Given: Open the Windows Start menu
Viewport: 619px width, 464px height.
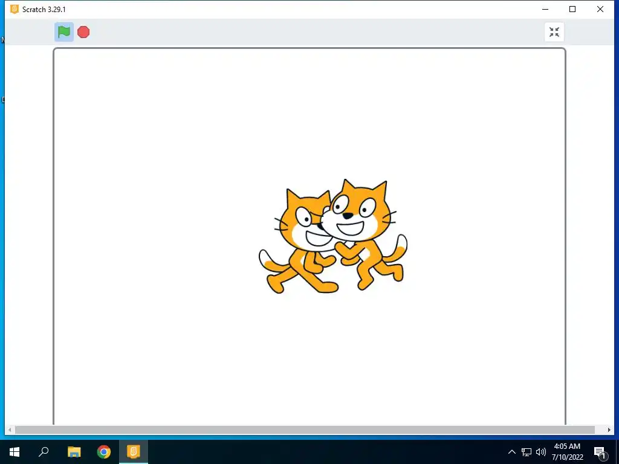Looking at the screenshot, I should (x=15, y=452).
